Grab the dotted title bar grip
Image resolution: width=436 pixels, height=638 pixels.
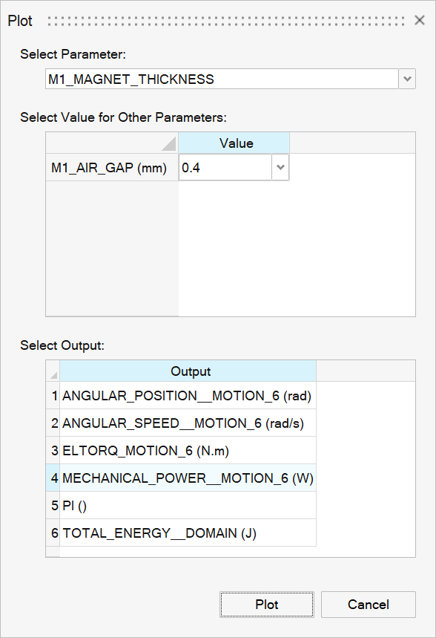click(225, 21)
